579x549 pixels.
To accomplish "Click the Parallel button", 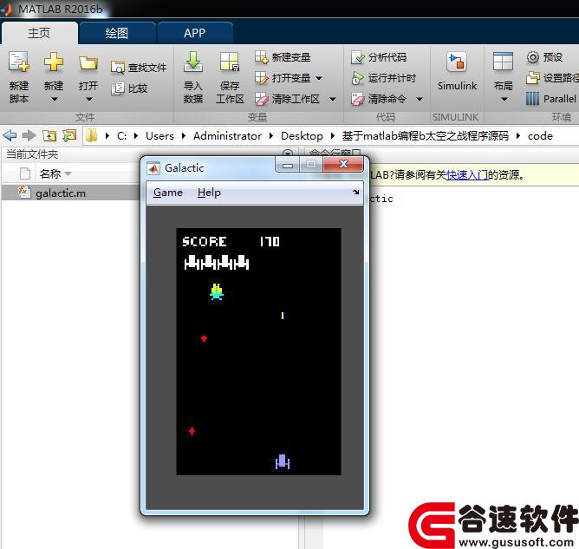I will click(x=550, y=99).
